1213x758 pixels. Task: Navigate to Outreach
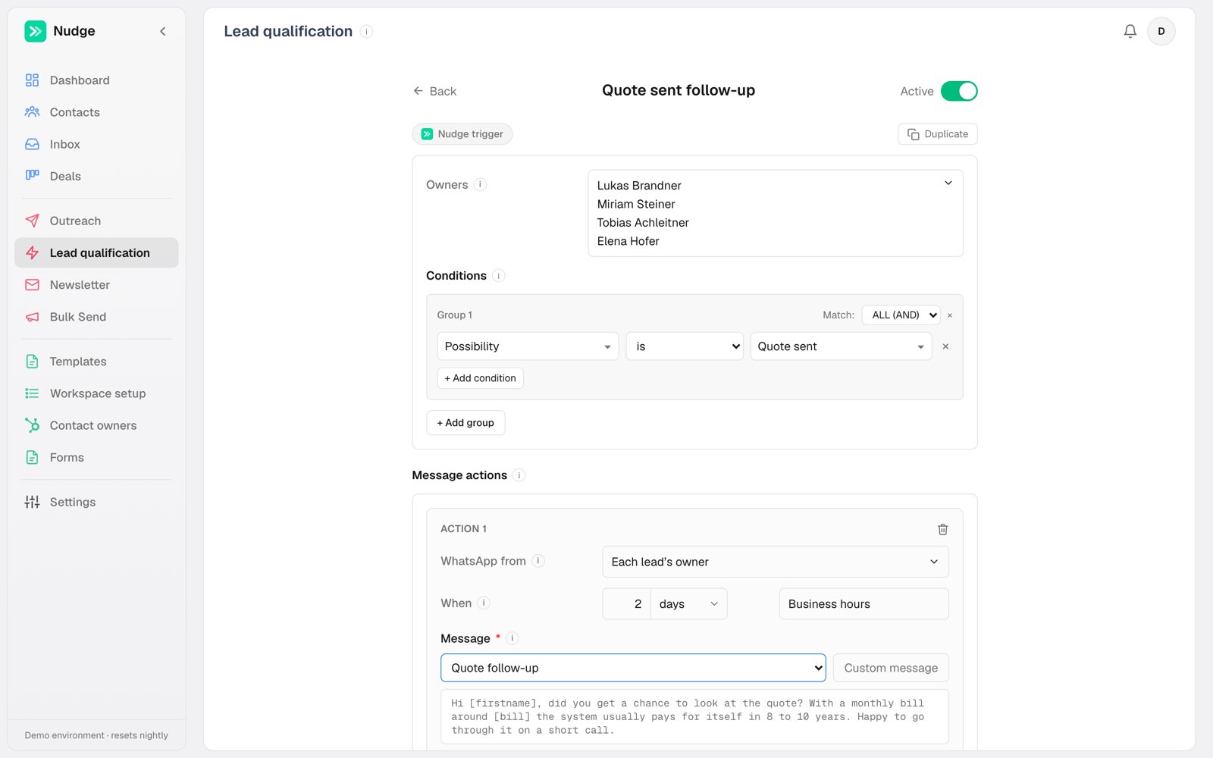96,221
